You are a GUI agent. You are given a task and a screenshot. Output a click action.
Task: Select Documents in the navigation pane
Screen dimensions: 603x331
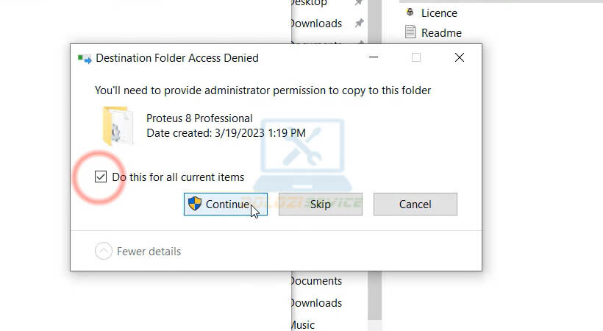coord(315,281)
